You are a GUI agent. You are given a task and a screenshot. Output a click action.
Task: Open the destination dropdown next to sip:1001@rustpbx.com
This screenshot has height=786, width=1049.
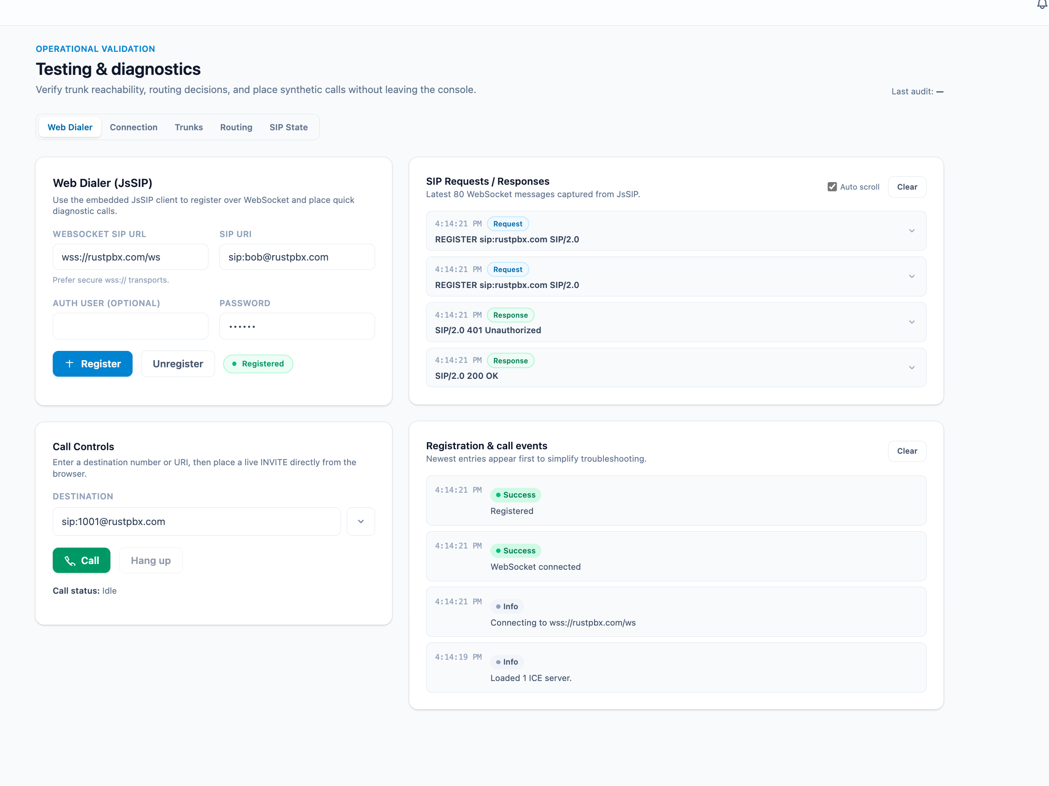click(360, 521)
